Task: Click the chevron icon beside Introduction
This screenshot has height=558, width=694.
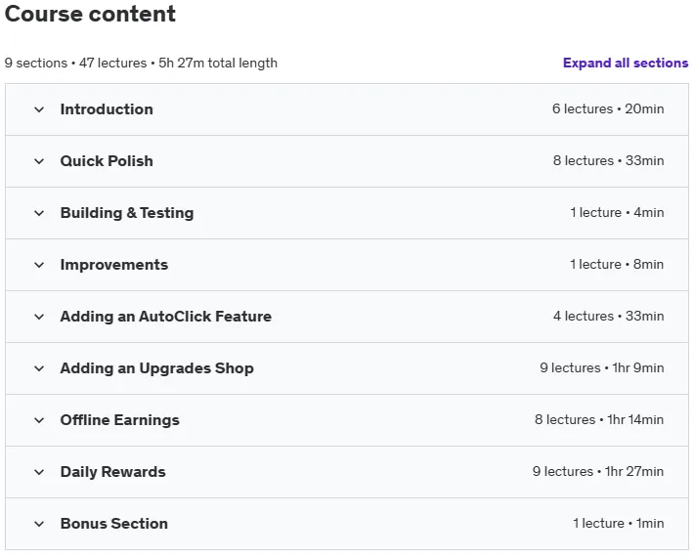Action: click(39, 109)
